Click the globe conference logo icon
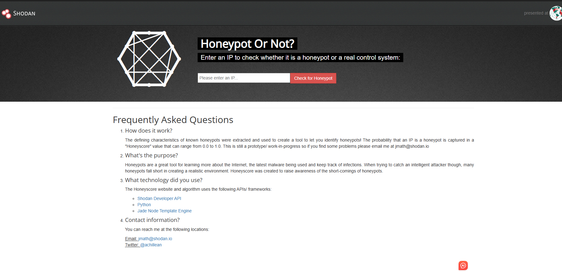The width and height of the screenshot is (562, 272). (x=556, y=13)
